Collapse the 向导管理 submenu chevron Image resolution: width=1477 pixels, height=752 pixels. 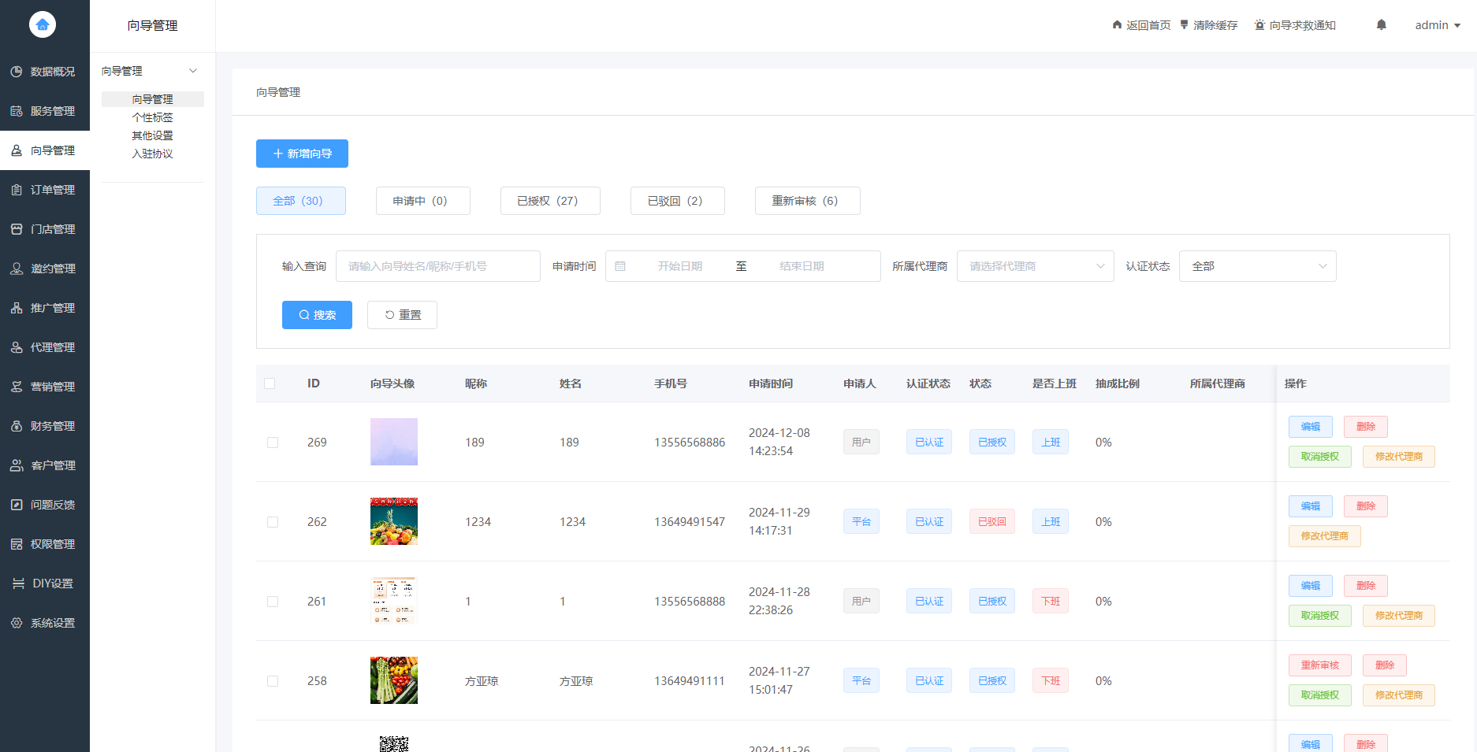tap(193, 70)
